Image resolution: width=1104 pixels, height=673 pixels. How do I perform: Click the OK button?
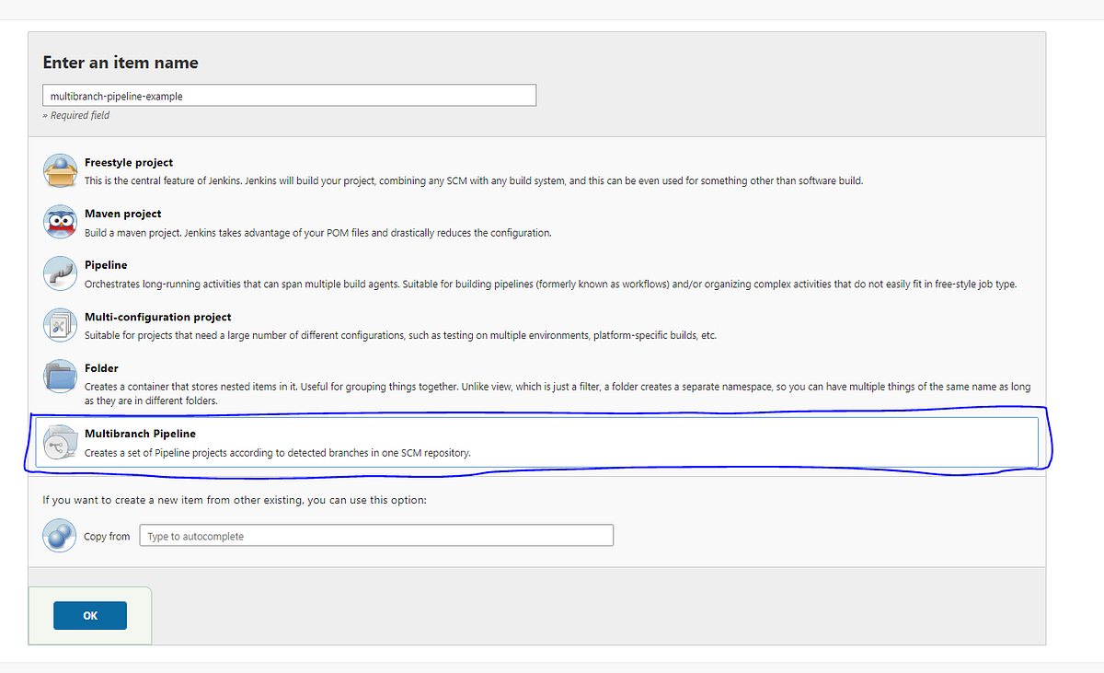[89, 615]
